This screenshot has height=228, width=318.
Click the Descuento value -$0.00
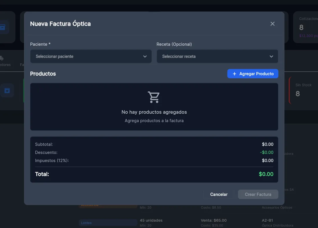(266, 152)
